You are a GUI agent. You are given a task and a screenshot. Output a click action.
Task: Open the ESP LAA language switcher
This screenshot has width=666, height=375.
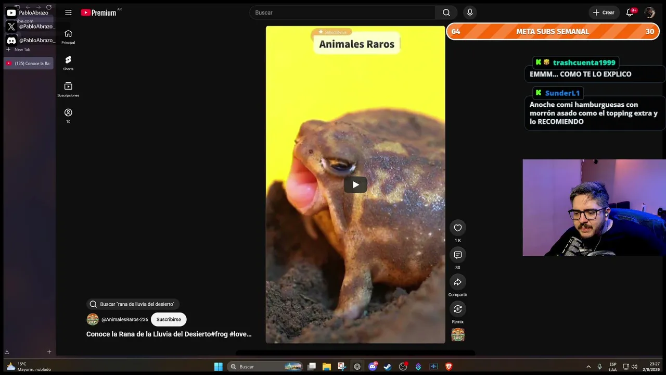[613, 367]
